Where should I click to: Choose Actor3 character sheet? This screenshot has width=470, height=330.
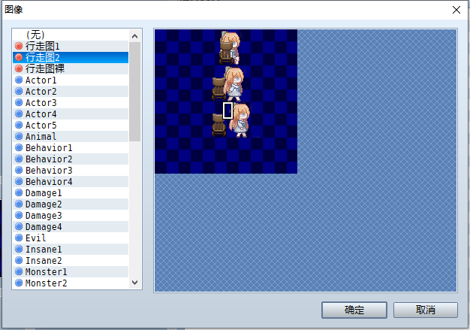[x=71, y=102]
